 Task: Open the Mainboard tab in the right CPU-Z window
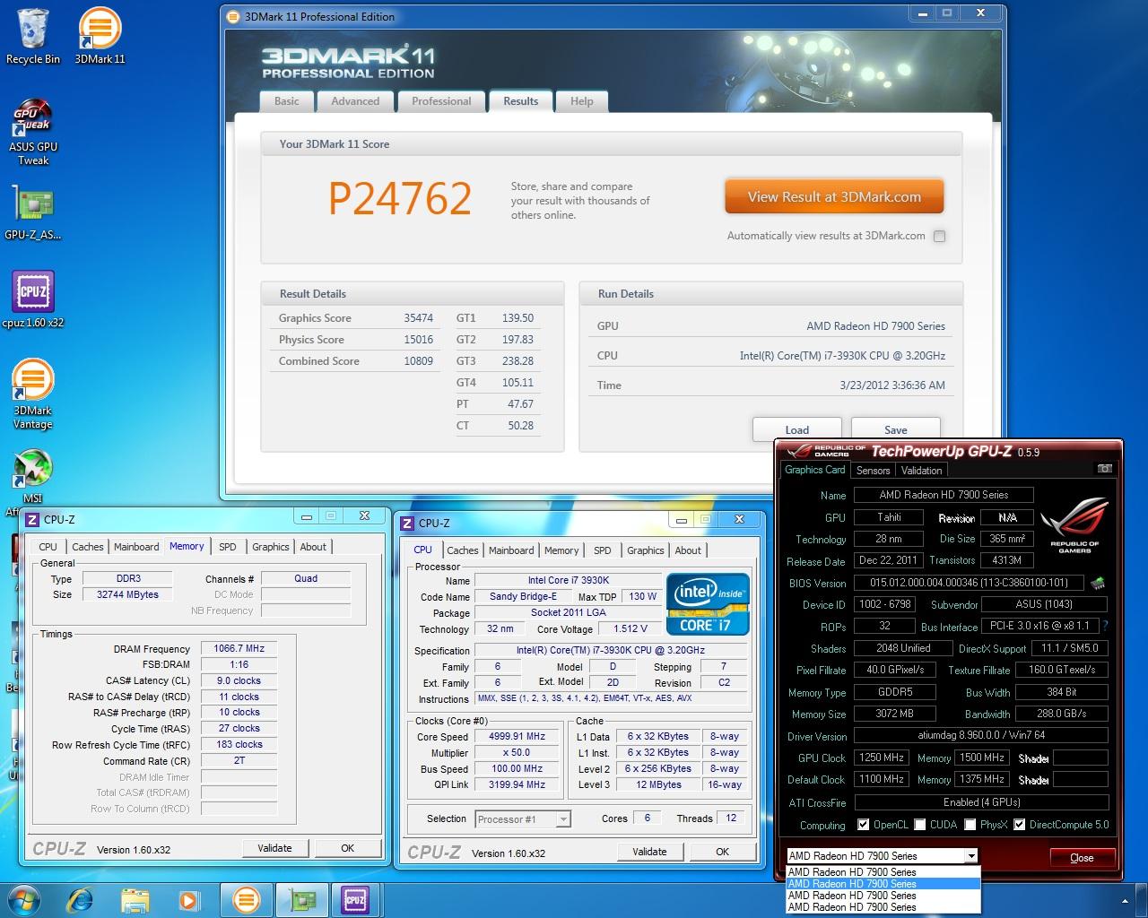click(511, 550)
